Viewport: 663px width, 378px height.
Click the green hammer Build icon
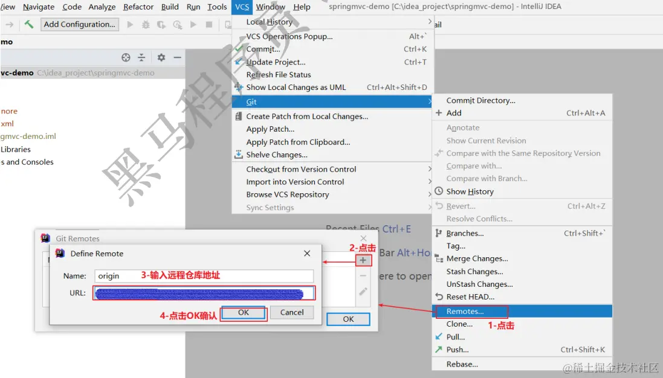(x=29, y=25)
